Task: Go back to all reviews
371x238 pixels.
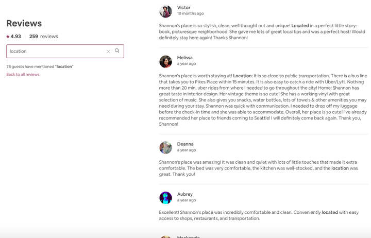Action: pyautogui.click(x=23, y=75)
